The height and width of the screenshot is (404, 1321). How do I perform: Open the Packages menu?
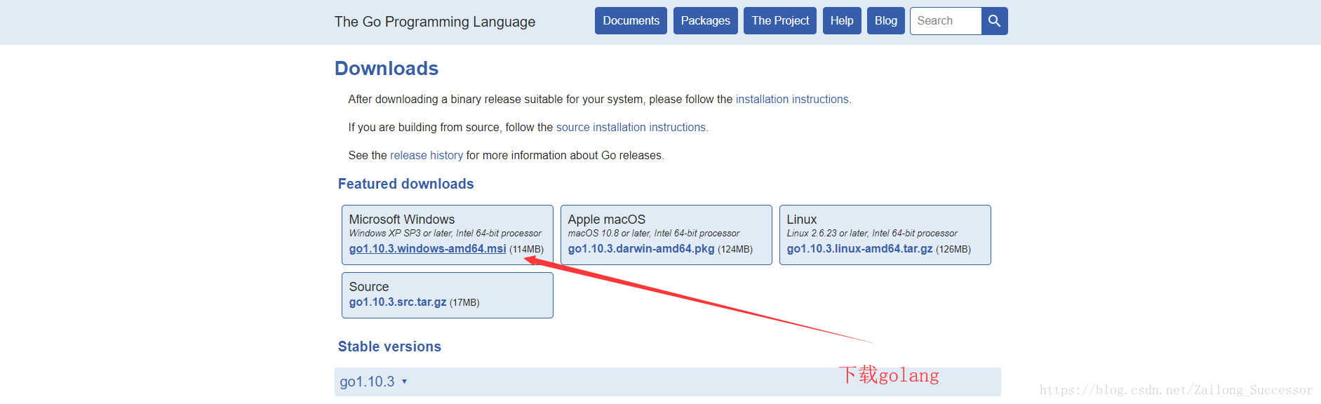[x=705, y=21]
